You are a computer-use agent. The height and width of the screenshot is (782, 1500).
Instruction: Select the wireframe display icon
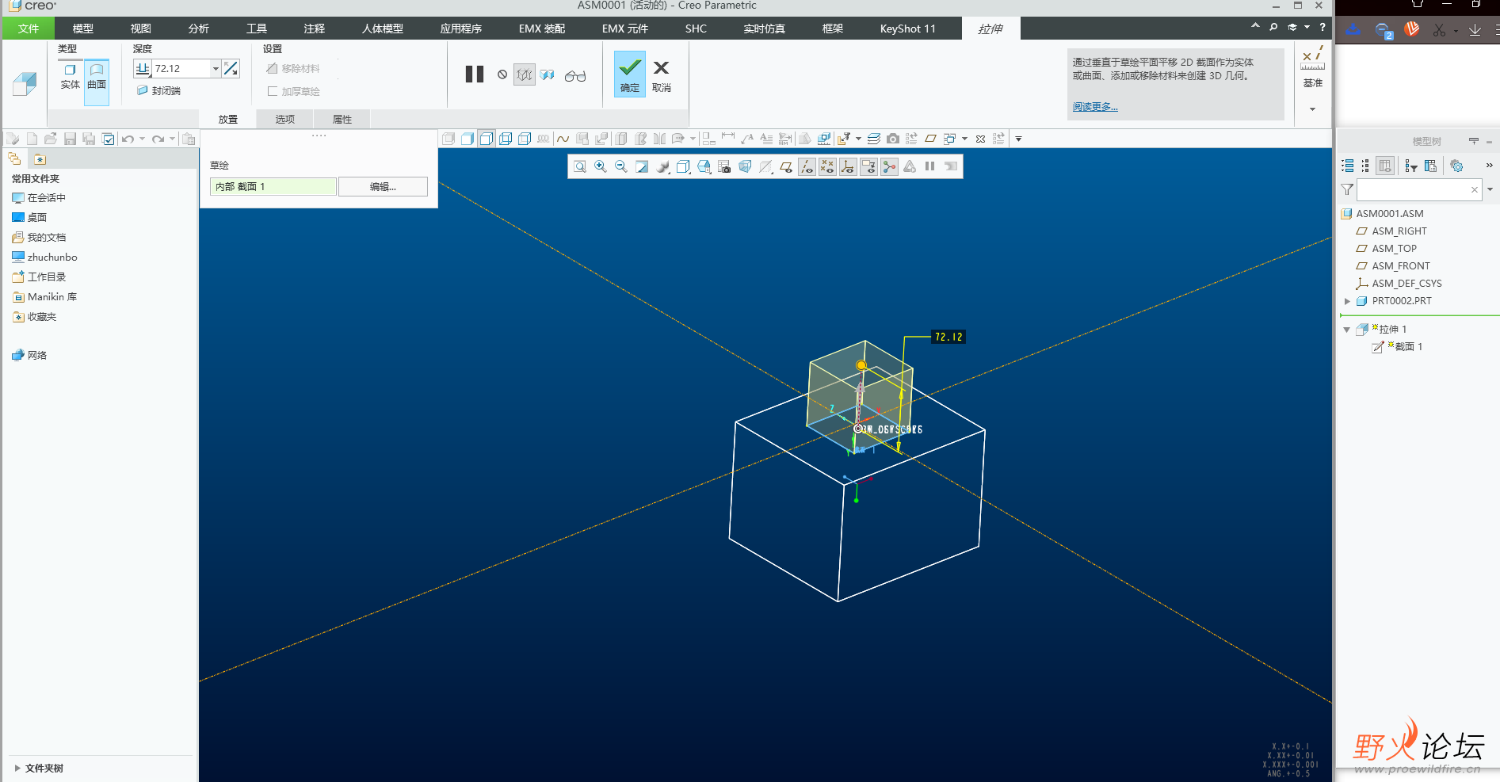pos(506,139)
